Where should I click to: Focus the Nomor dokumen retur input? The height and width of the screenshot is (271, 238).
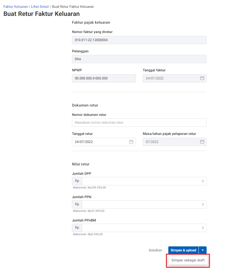(x=139, y=122)
